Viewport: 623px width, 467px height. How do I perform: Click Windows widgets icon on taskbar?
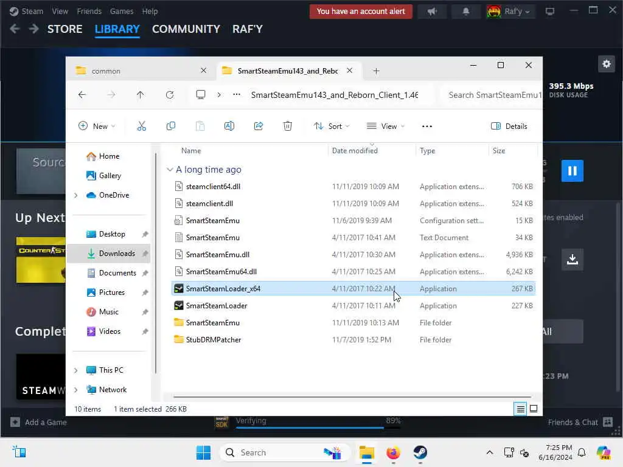[x=19, y=452]
